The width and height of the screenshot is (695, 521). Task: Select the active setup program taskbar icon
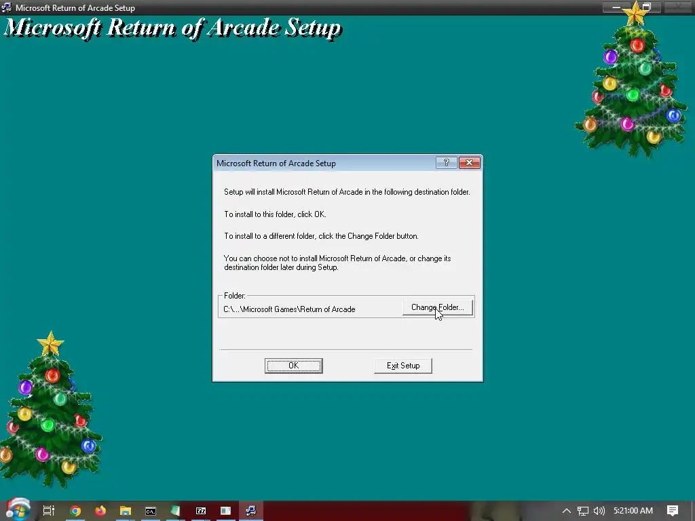(x=251, y=511)
